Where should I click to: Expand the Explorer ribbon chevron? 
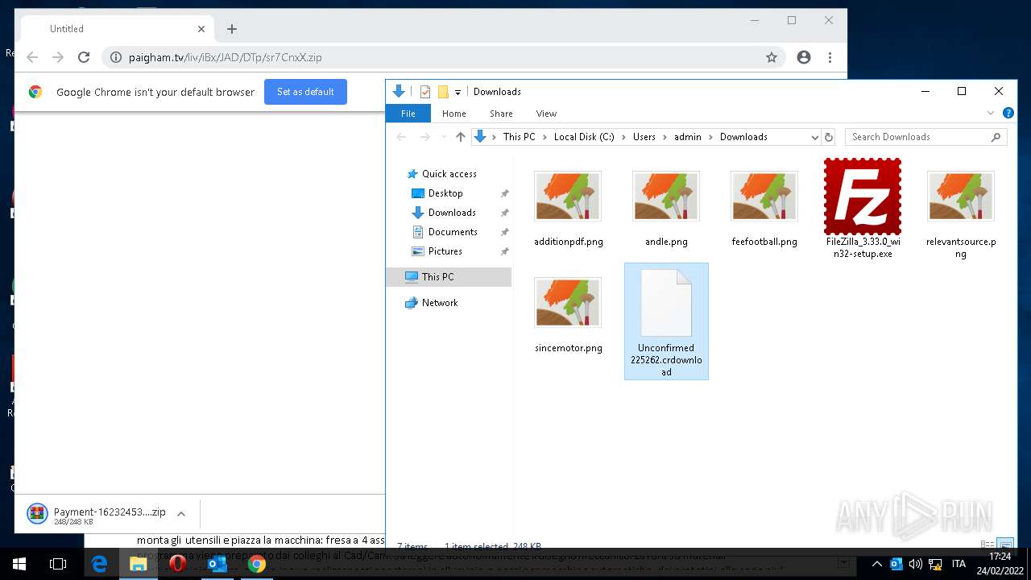click(x=992, y=114)
